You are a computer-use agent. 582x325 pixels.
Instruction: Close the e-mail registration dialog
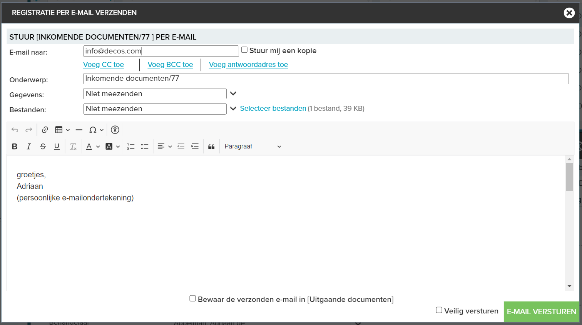569,13
